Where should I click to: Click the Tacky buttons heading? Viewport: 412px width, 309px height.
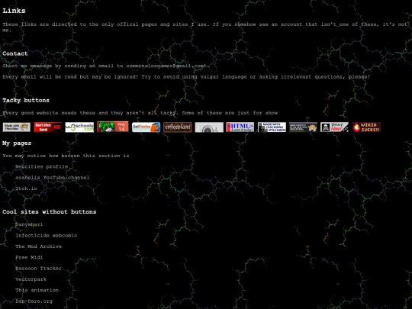(x=26, y=101)
